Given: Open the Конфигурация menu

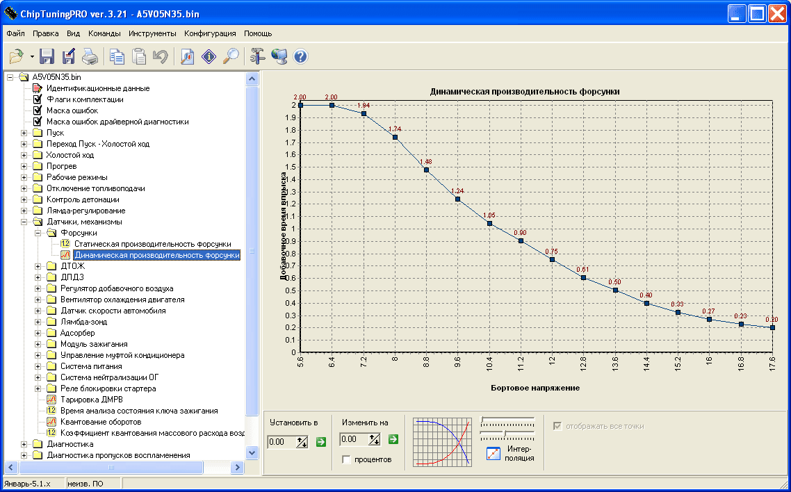Looking at the screenshot, I should [210, 34].
